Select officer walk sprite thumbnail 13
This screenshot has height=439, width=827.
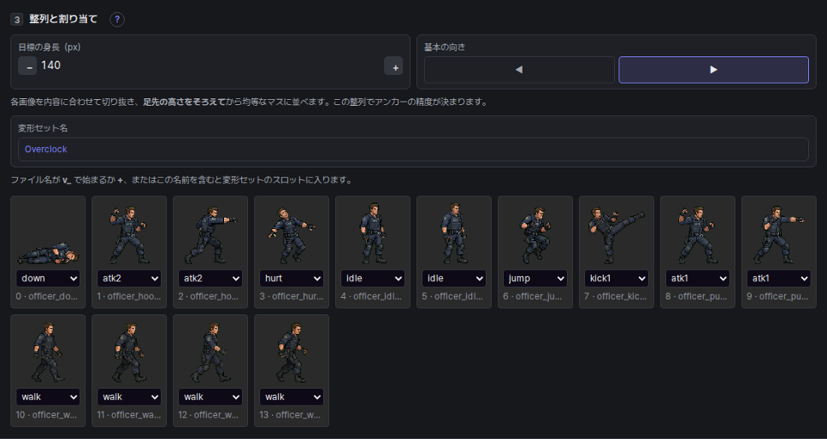click(292, 353)
